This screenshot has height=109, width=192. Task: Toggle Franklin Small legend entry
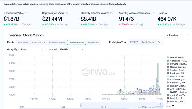point(176,76)
